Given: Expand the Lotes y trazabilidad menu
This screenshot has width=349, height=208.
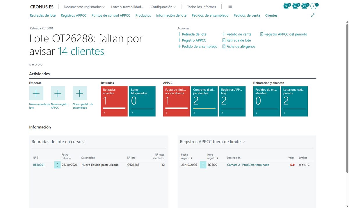Looking at the screenshot, I should 128,7.
